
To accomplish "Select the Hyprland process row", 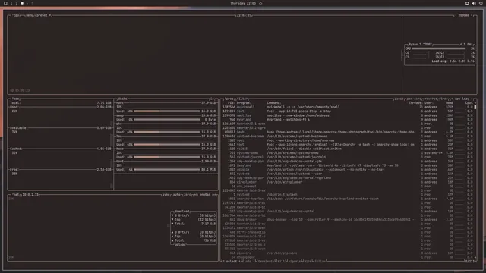I will (348, 120).
